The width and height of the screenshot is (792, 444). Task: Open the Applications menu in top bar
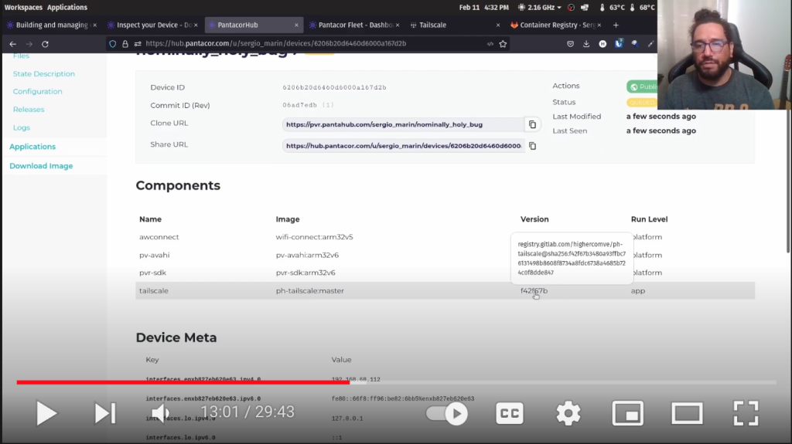coord(67,7)
